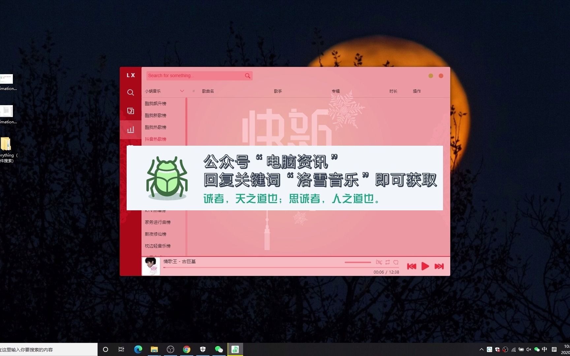Screen dimensions: 570x356
Task: Open WeChat from the taskbar
Action: pos(219,349)
